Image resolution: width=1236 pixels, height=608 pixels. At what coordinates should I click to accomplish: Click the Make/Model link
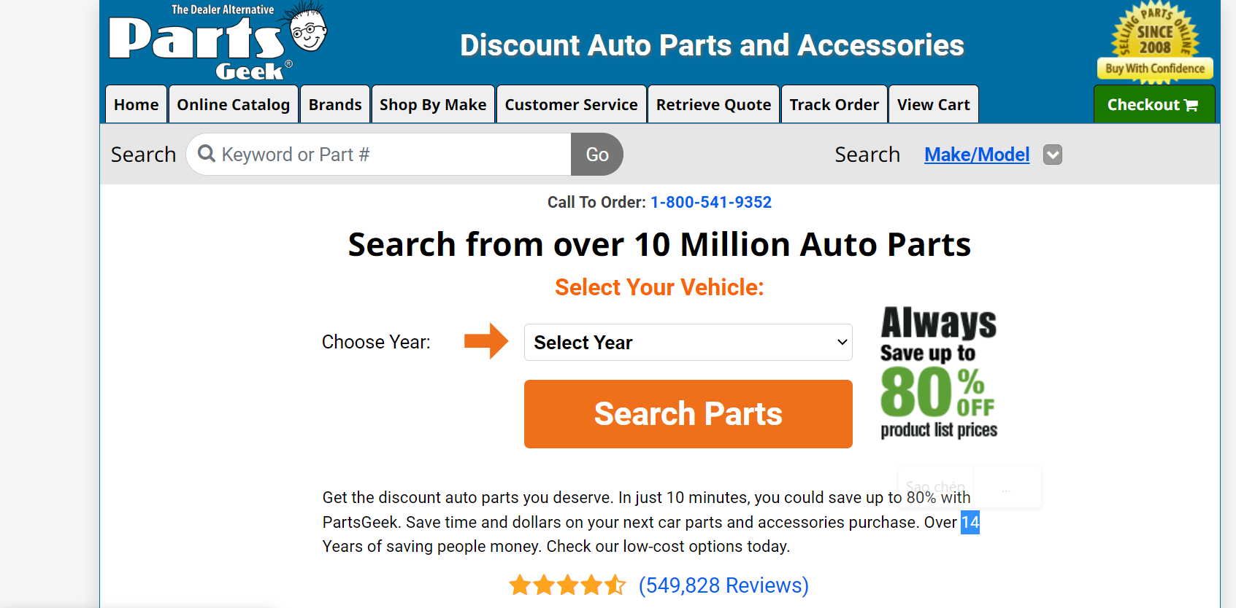(x=977, y=155)
